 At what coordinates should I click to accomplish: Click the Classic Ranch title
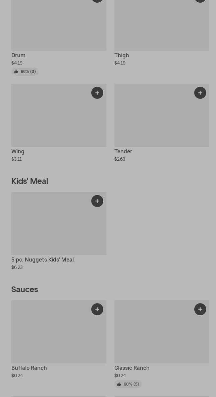[x=132, y=368]
